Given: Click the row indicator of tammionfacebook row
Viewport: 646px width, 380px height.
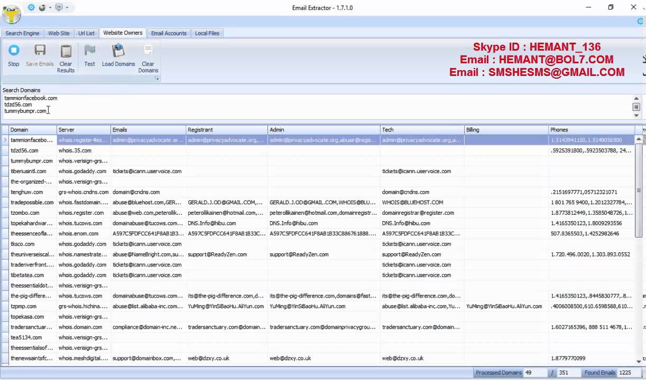Looking at the screenshot, I should [x=5, y=140].
